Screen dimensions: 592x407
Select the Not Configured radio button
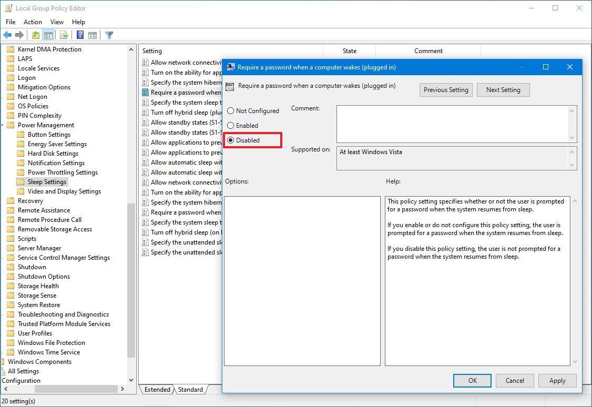click(230, 110)
